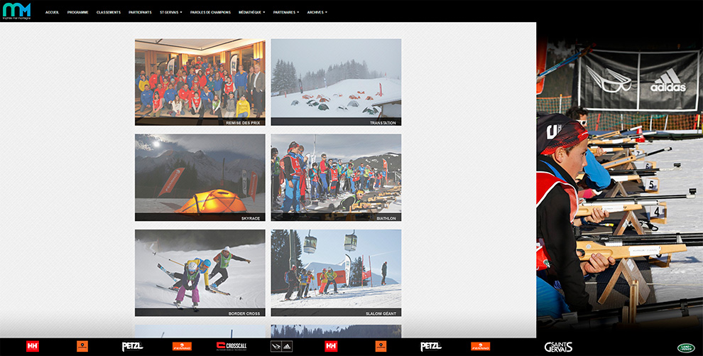Go to the Accueil page
Viewport: 703px width, 356px height.
(53, 12)
